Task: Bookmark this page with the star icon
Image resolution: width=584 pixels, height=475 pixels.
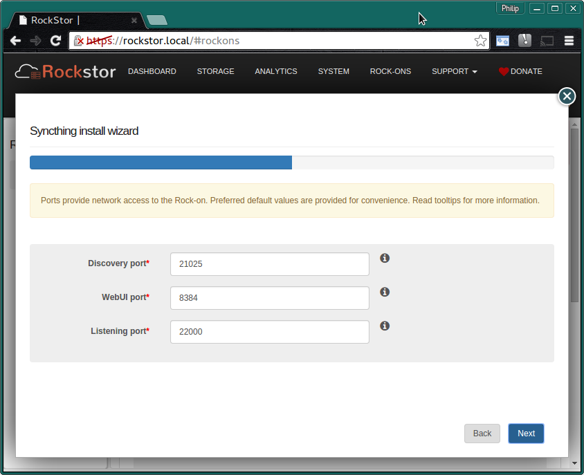Action: pos(480,41)
